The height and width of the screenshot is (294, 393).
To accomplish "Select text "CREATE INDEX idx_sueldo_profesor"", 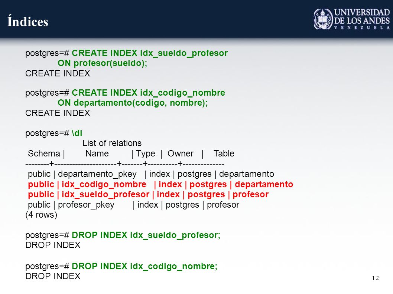I will 150,53.
